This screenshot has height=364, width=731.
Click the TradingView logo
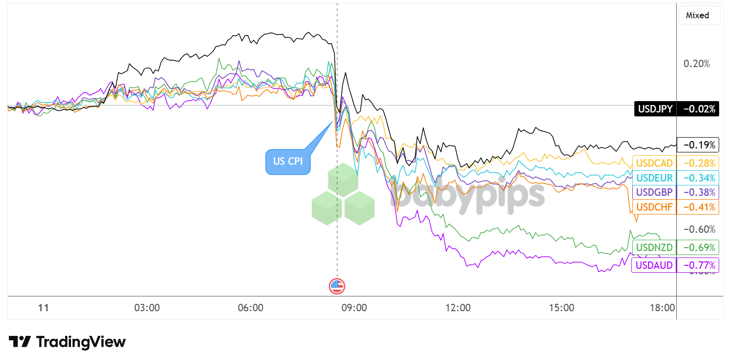click(x=67, y=342)
